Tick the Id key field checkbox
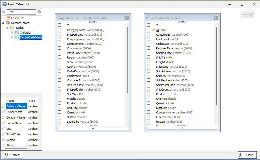This screenshot has height=160, width=260. coord(148,30)
